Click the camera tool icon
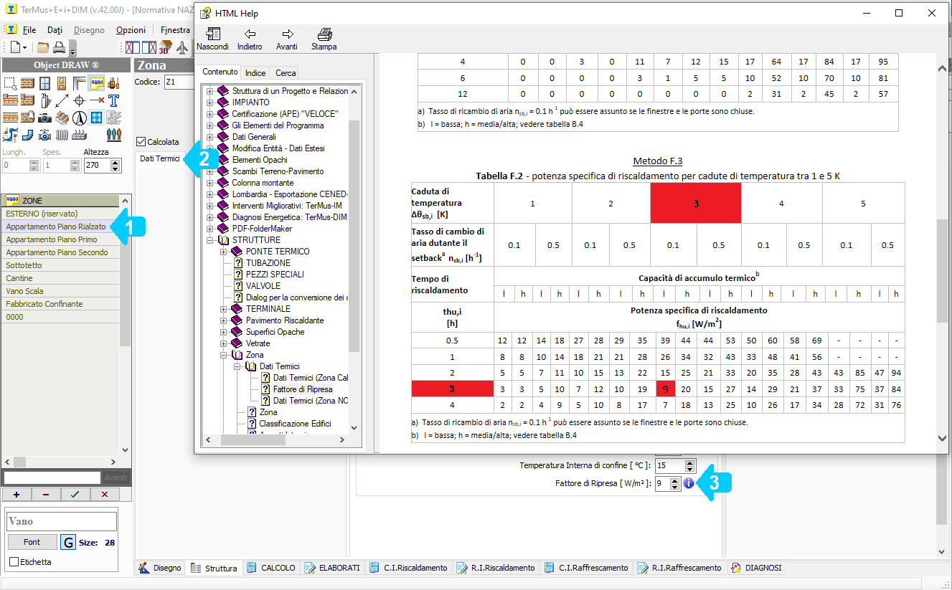Image resolution: width=952 pixels, height=590 pixels. pos(44,118)
